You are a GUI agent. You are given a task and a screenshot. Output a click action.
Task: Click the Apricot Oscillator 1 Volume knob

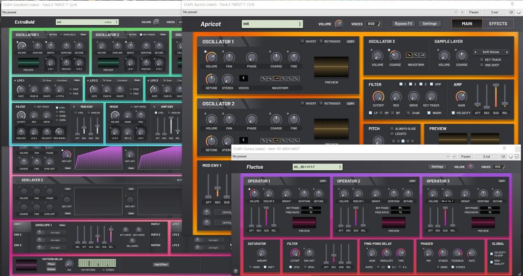[x=211, y=57]
